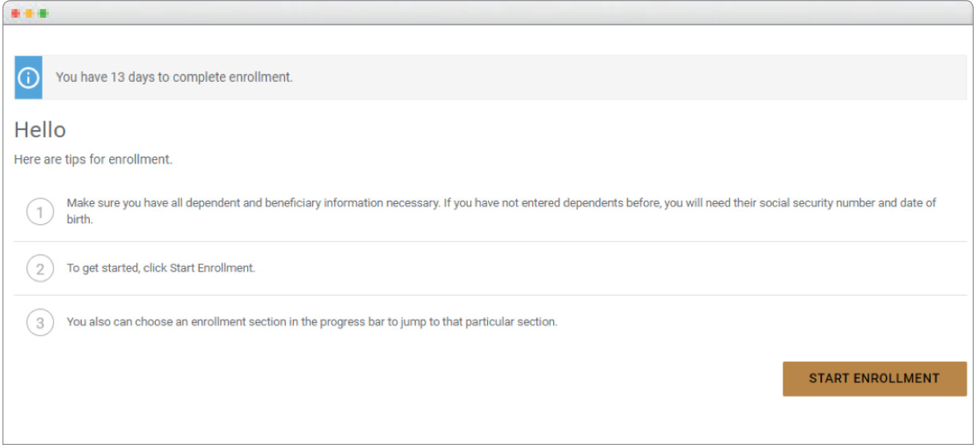Close the window with the red button
Viewport: 977px width, 445px height.
[x=15, y=14]
